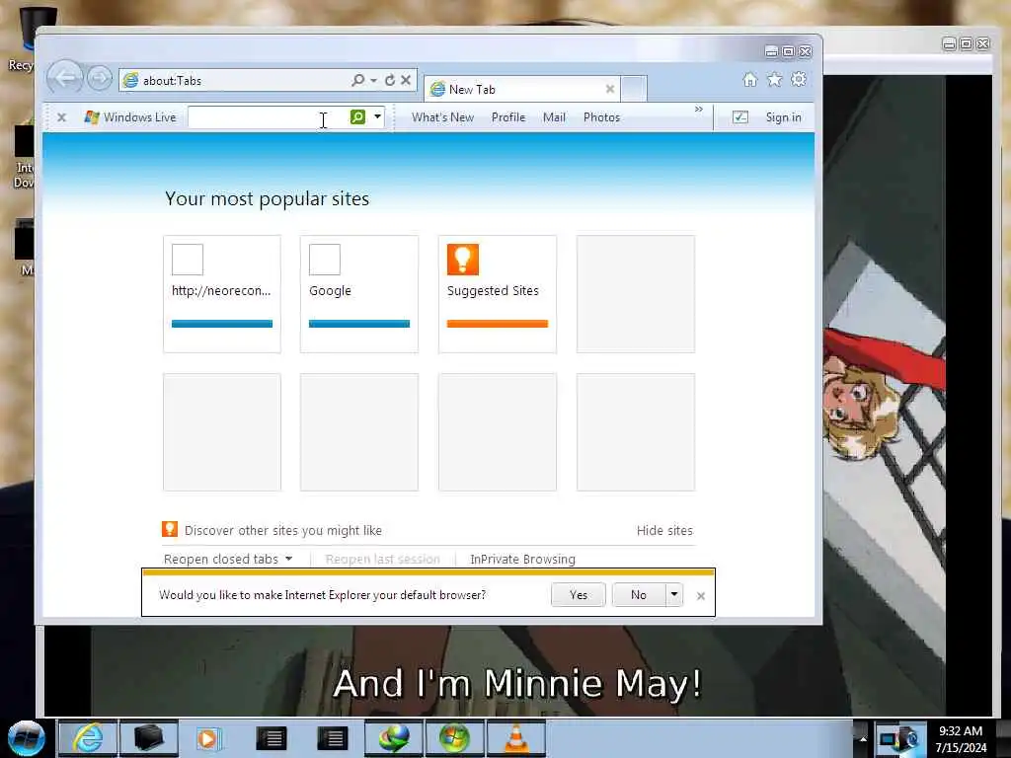Open the http://neorecon... site tile
Image resolution: width=1011 pixels, height=758 pixels.
pyautogui.click(x=222, y=294)
